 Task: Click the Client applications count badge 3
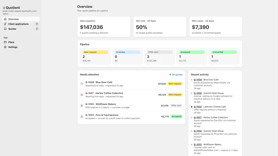pyautogui.click(x=37, y=24)
